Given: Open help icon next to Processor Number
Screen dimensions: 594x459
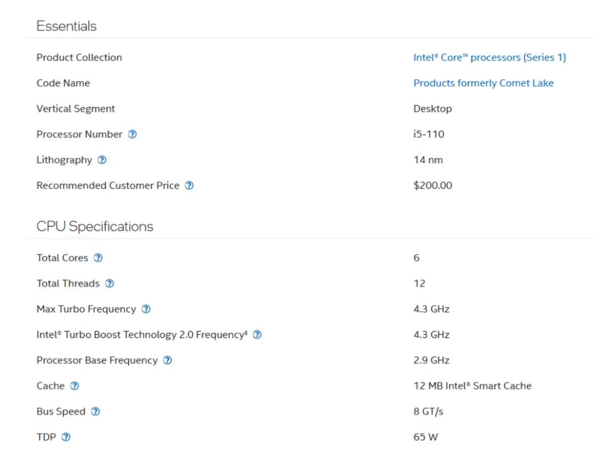Looking at the screenshot, I should coord(132,134).
